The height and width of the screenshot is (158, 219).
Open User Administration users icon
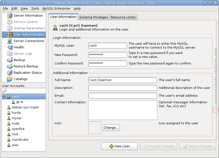[10, 35]
